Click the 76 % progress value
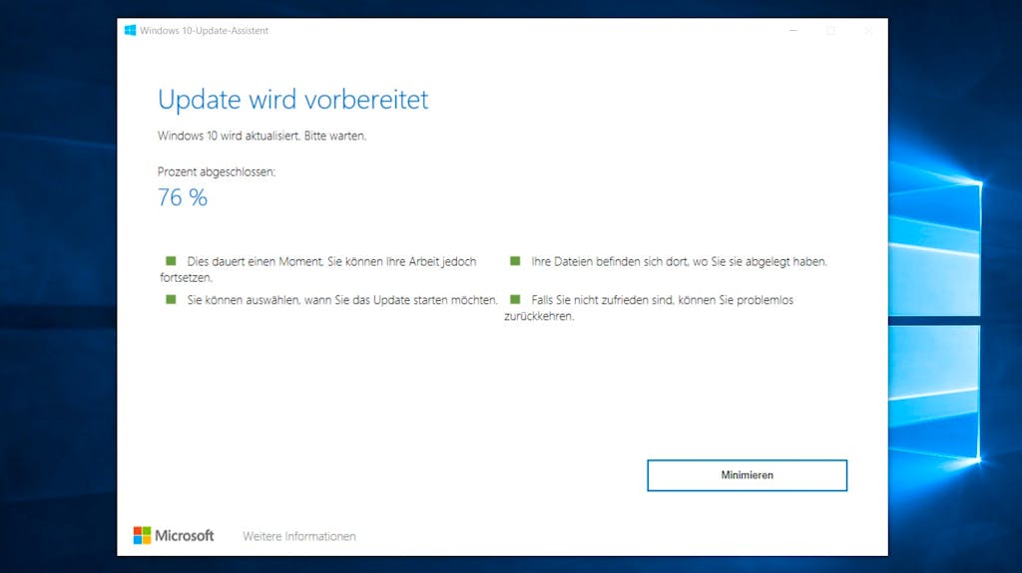1022x573 pixels. click(183, 197)
